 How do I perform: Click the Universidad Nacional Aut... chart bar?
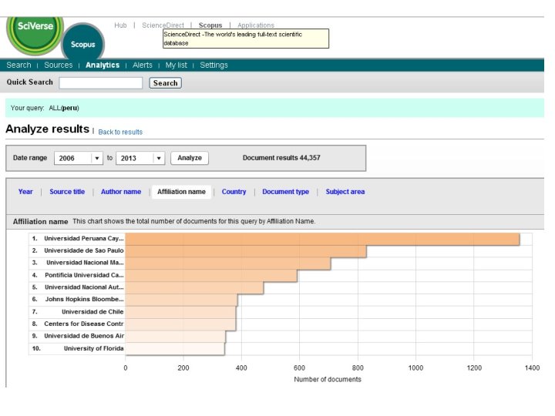click(194, 288)
